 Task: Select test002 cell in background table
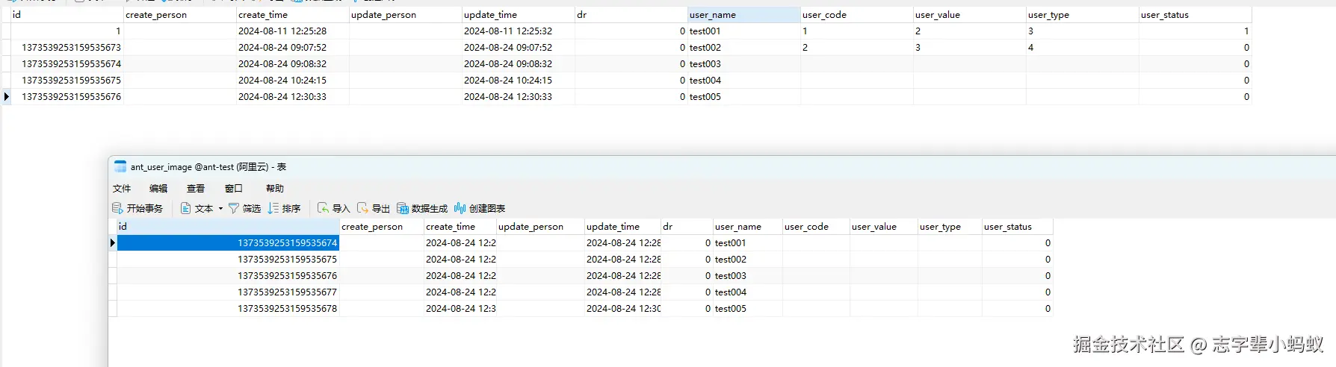743,48
